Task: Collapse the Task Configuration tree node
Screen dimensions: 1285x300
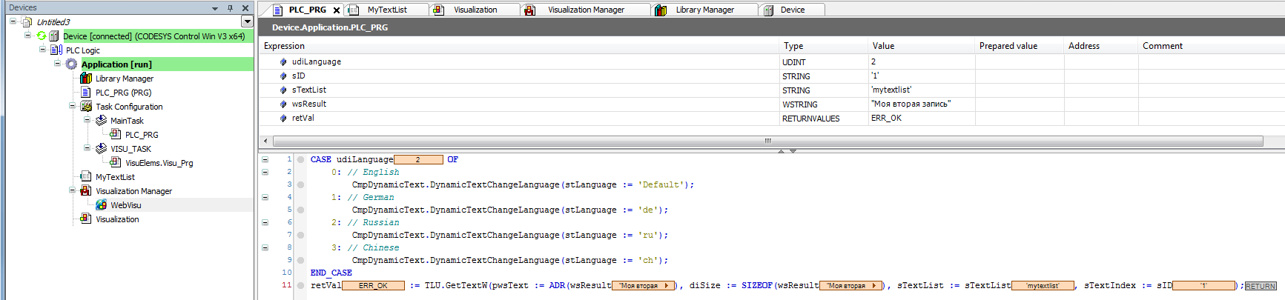Action: coord(73,106)
